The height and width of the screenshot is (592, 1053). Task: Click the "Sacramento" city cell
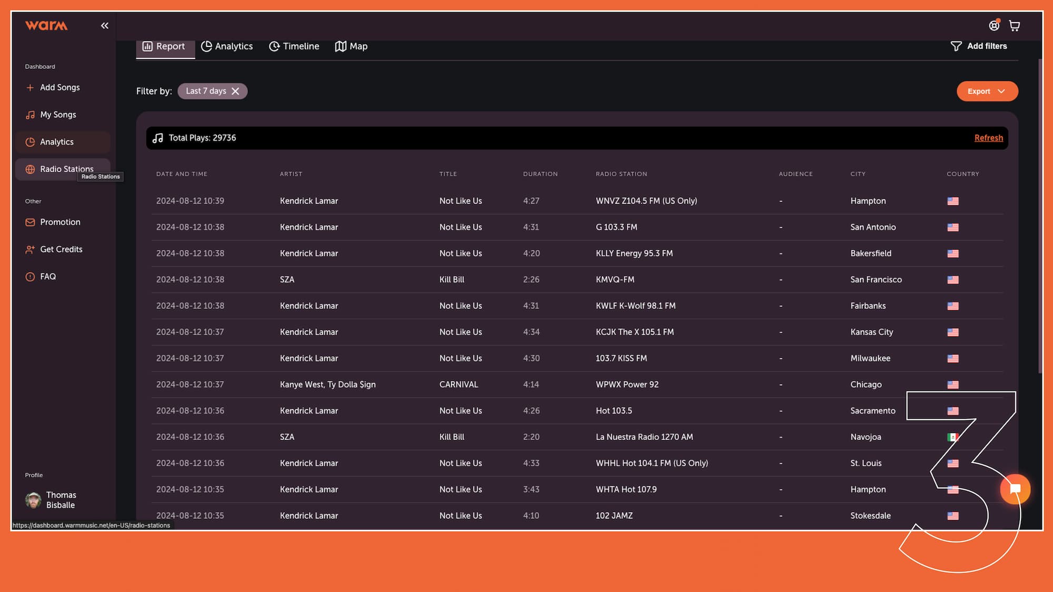(872, 411)
